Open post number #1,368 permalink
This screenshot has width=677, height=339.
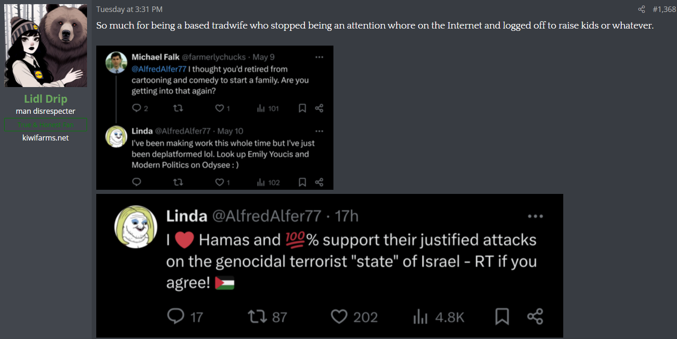(664, 9)
